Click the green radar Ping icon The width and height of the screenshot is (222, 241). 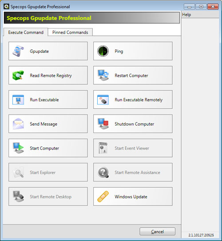103,51
